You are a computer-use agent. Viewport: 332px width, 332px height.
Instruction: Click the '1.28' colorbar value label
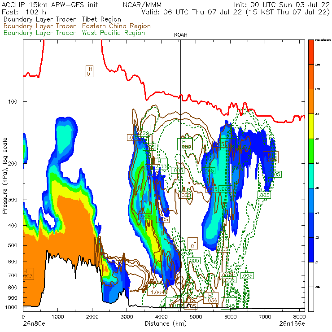[x=317, y=89]
